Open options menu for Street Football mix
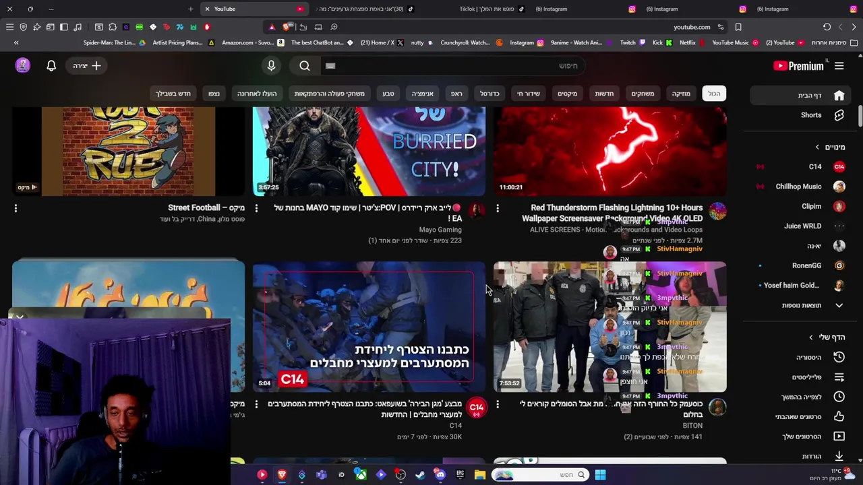The height and width of the screenshot is (485, 863). tap(16, 208)
